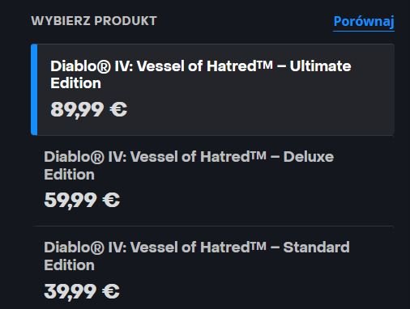The width and height of the screenshot is (410, 309).
Task: Open the Porównaj comparison link
Action: tap(364, 22)
